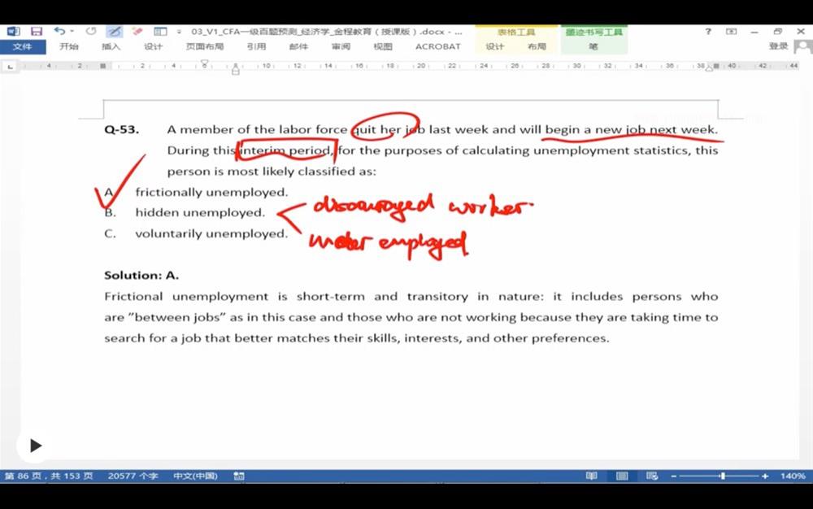Click the language indicator 中文(中国) in status bar

pyautogui.click(x=195, y=476)
